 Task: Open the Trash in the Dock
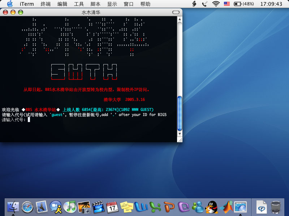coord(276,207)
